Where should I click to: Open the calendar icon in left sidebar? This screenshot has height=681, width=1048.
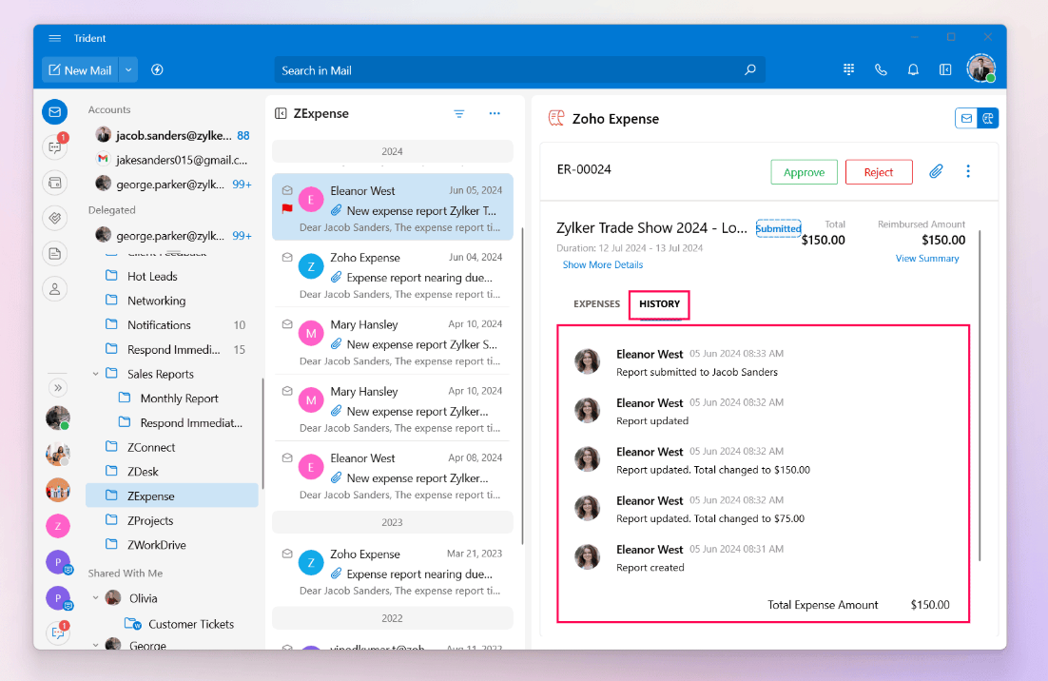[55, 183]
